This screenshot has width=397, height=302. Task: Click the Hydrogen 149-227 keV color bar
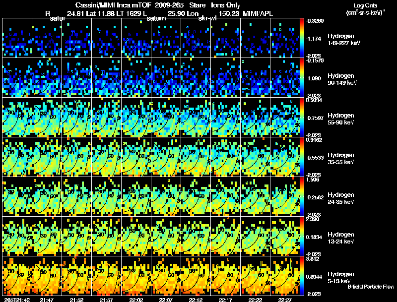[302, 38]
